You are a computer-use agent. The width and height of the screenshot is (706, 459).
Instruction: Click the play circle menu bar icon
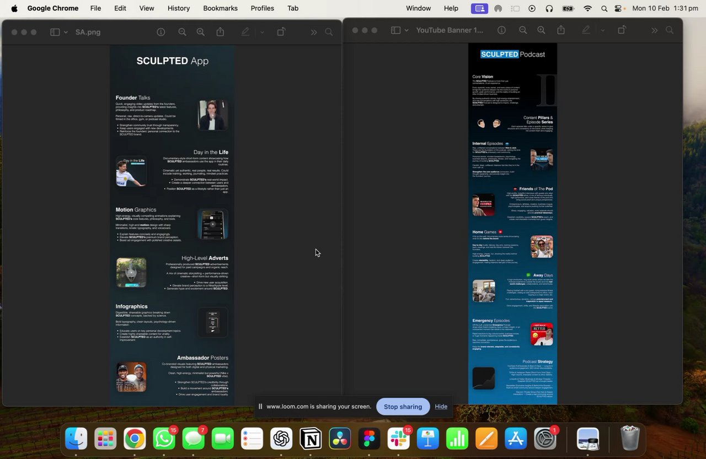532,8
